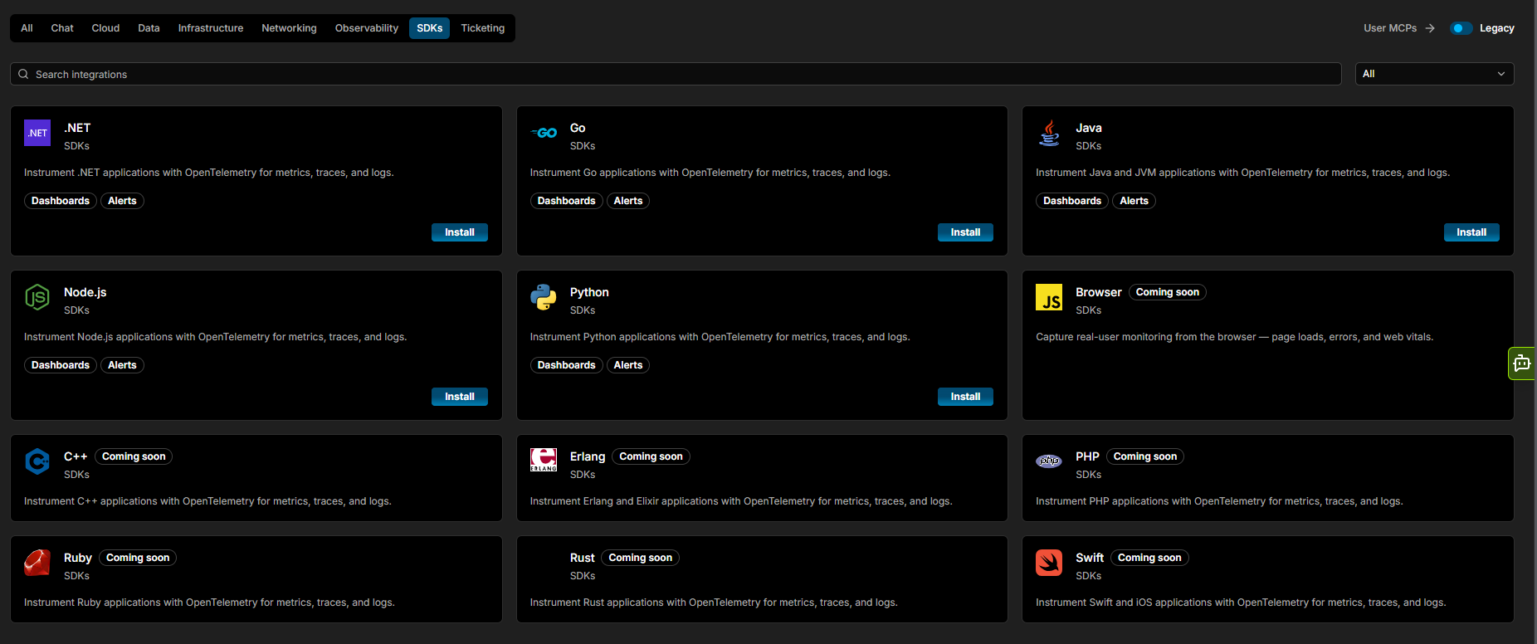The height and width of the screenshot is (644, 1537).
Task: Install the Node.js SDK integration
Action: tap(459, 397)
